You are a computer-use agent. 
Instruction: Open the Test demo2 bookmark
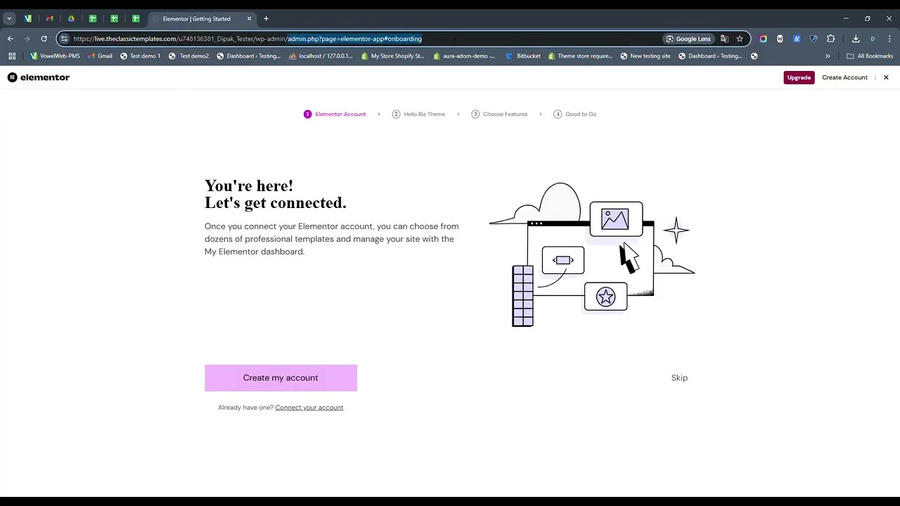[188, 56]
